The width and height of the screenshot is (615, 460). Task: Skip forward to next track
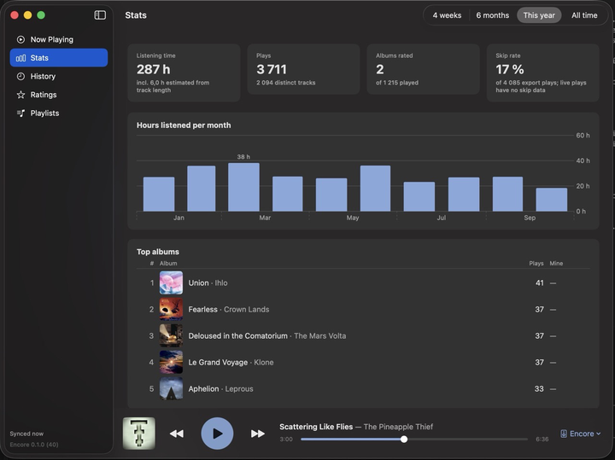(258, 434)
